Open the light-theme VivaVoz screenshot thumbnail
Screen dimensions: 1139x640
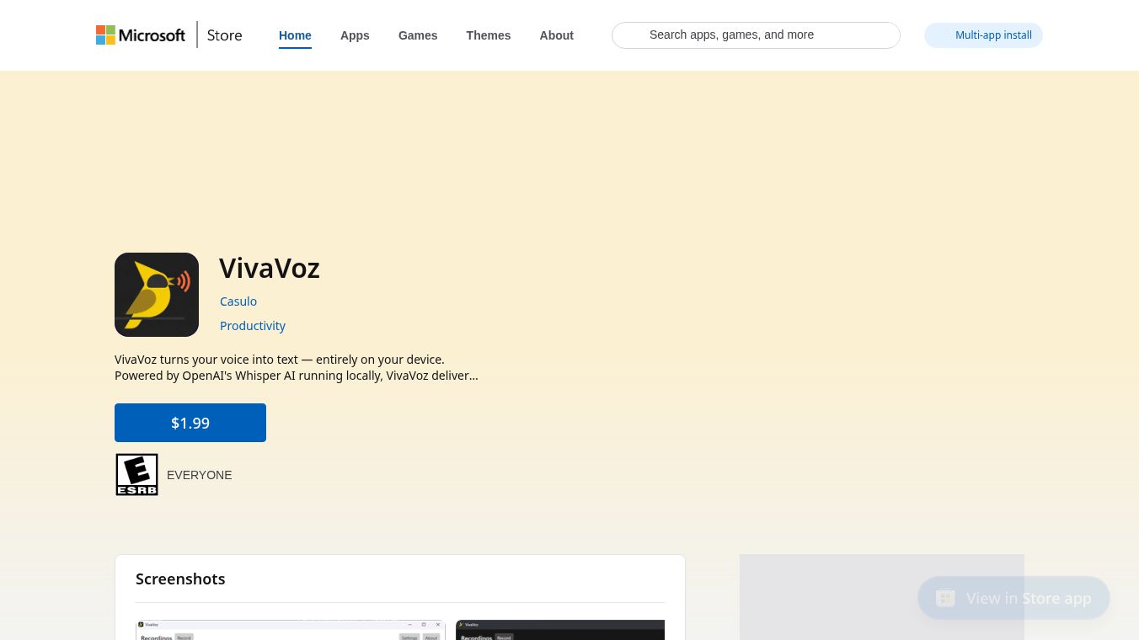291,630
